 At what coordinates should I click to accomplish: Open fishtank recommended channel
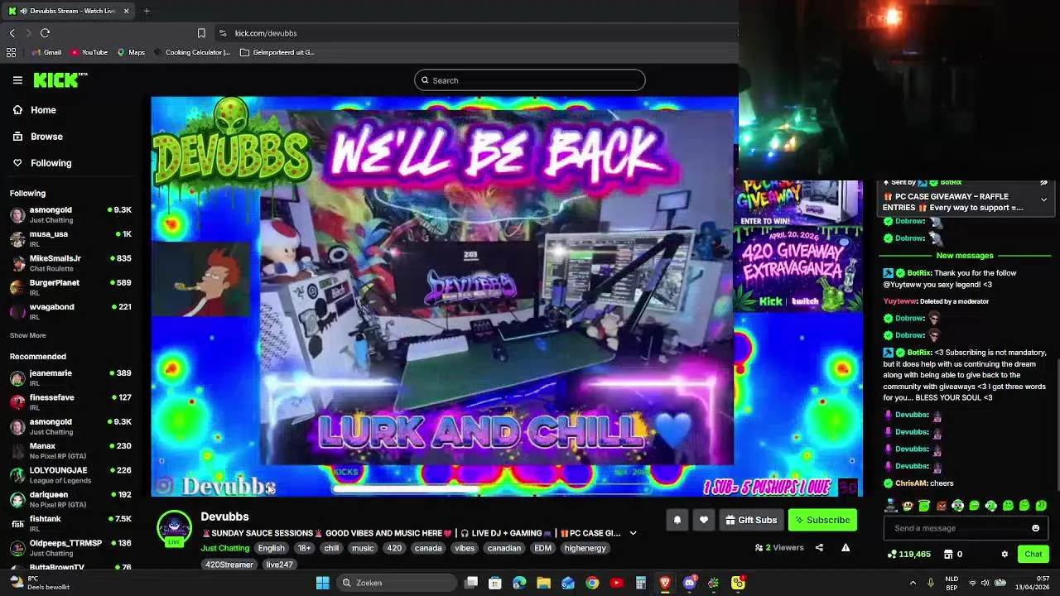[x=70, y=522]
